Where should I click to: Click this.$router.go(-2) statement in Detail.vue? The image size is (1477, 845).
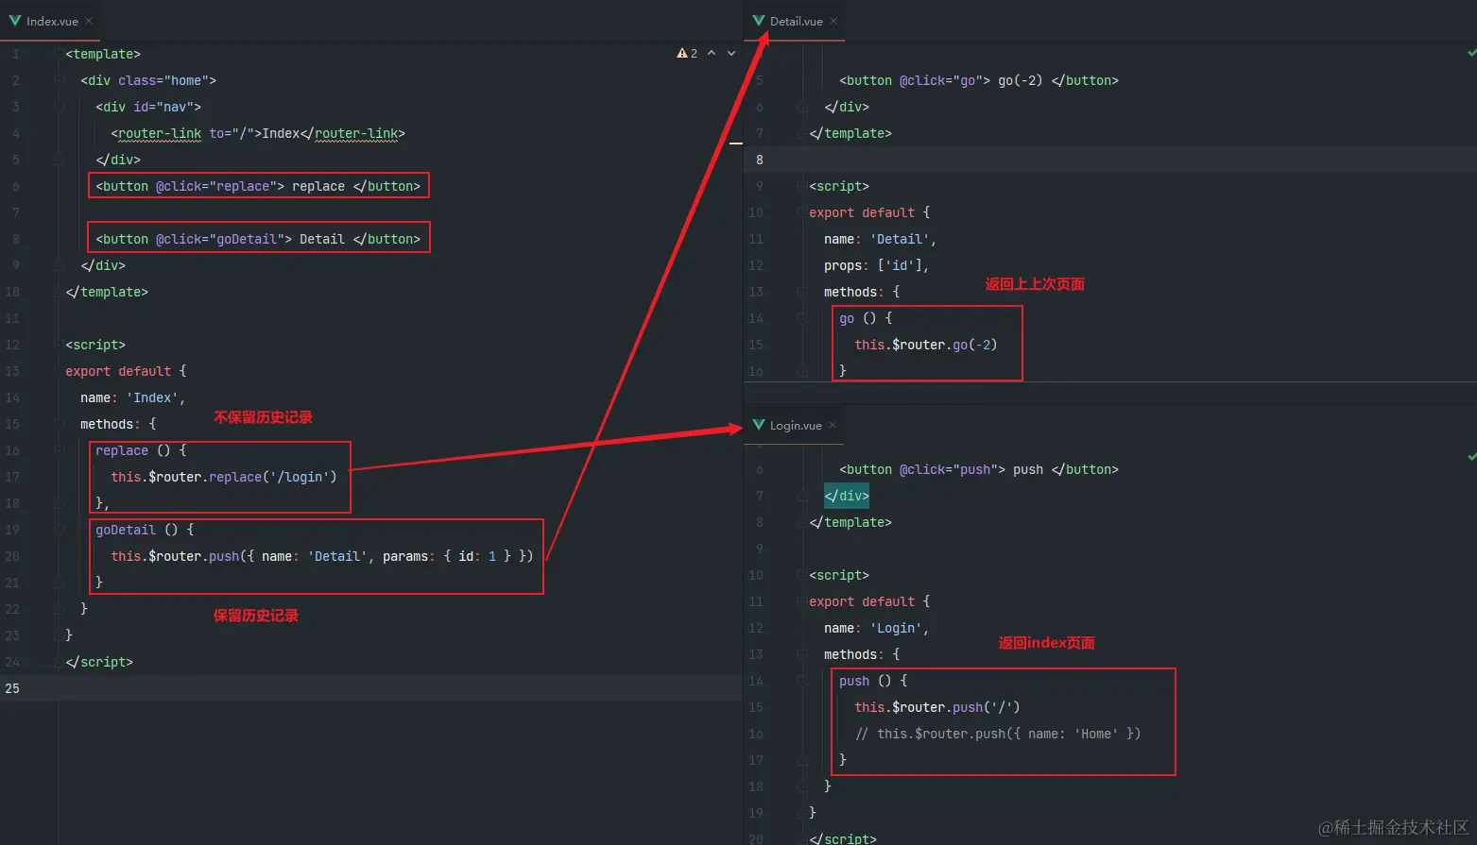tap(926, 345)
